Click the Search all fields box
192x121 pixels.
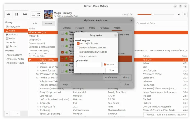tap(161, 23)
